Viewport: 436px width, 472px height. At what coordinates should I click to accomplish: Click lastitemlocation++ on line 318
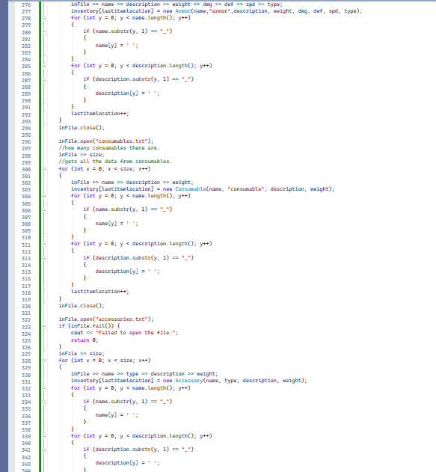(100, 292)
